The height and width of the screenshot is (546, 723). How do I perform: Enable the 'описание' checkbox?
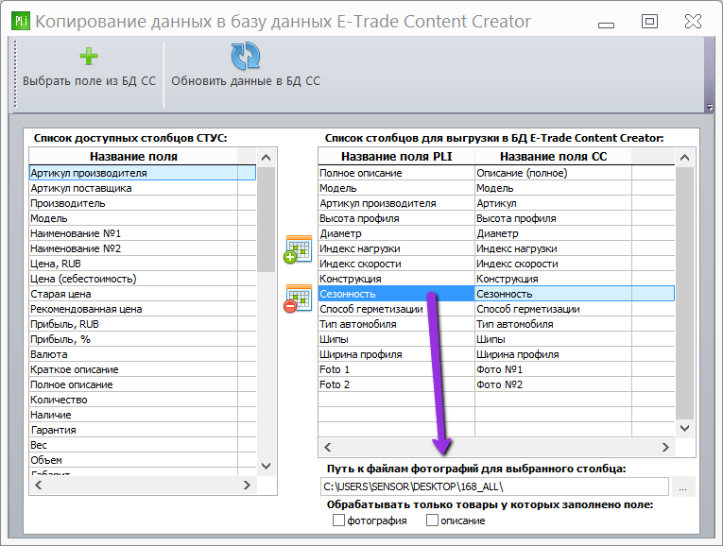[432, 520]
